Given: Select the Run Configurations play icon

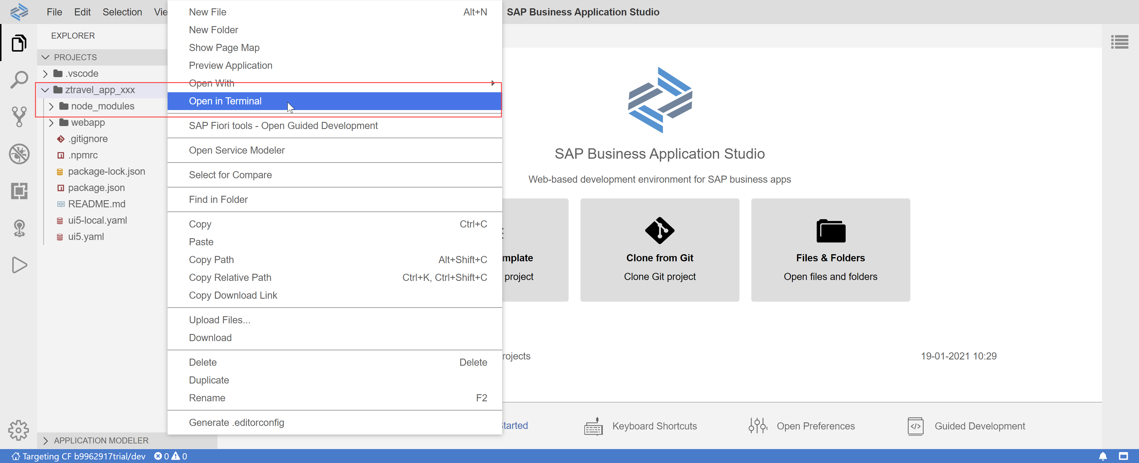Looking at the screenshot, I should pos(19,265).
